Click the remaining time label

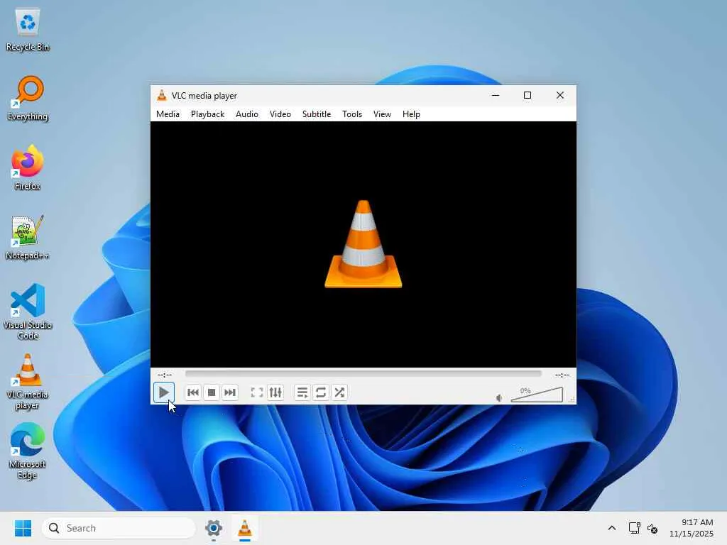[562, 375]
